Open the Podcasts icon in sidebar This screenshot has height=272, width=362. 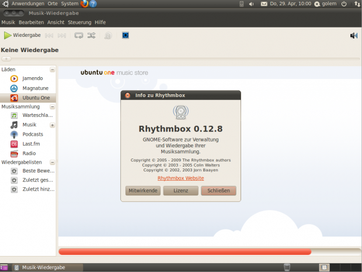coord(14,135)
